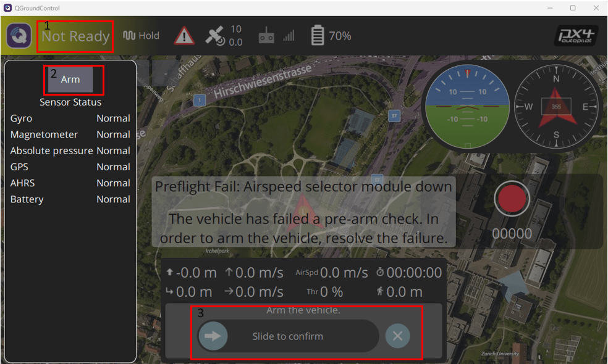Open the QGroundControl application menu icon
The height and width of the screenshot is (364, 608).
19,36
